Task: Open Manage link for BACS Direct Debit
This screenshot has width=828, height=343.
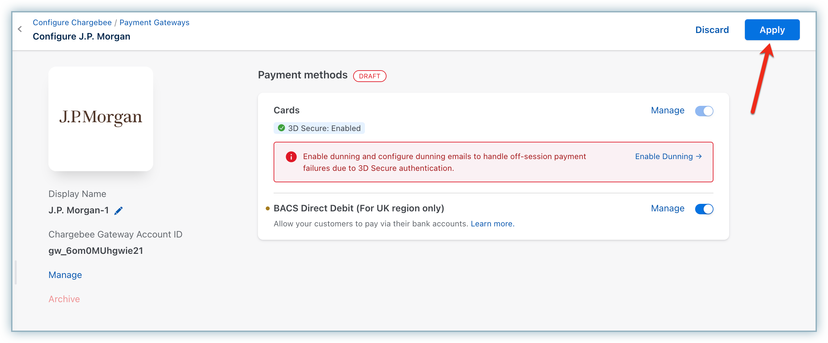Action: [668, 208]
